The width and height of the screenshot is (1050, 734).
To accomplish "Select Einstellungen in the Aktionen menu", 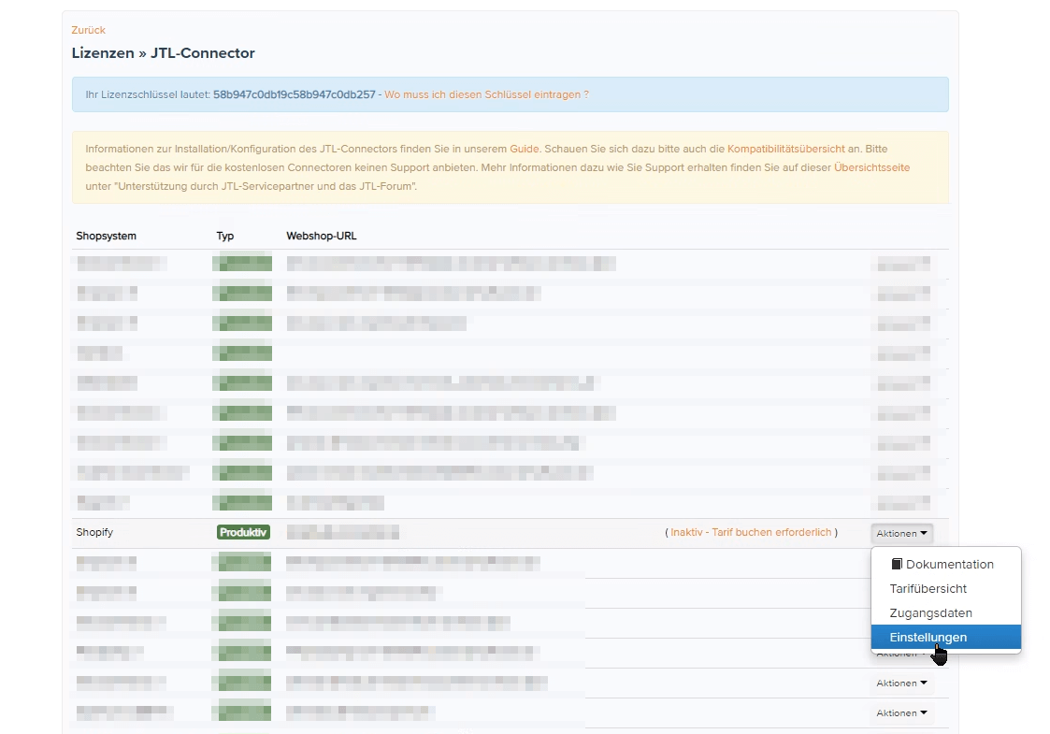I will point(945,637).
